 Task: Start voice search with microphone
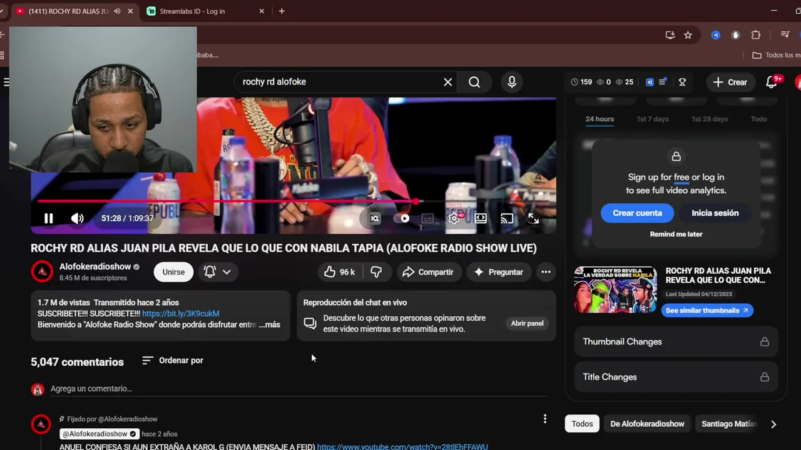[512, 82]
